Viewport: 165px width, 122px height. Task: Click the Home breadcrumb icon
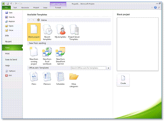38,20
